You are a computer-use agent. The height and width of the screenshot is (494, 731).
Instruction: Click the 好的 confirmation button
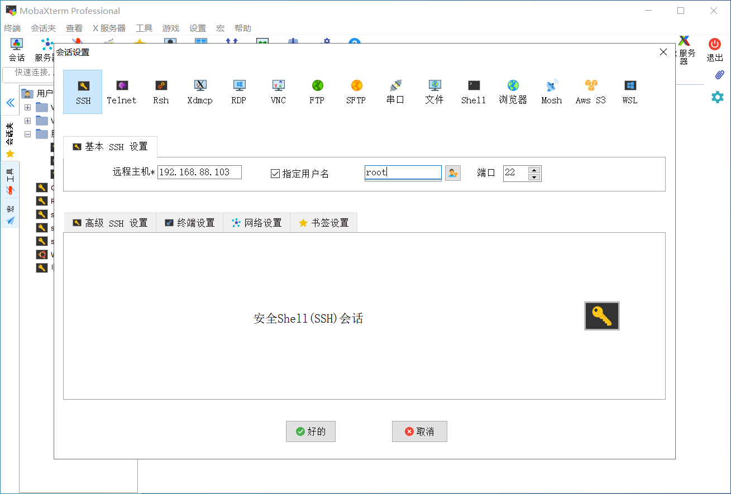coord(310,431)
